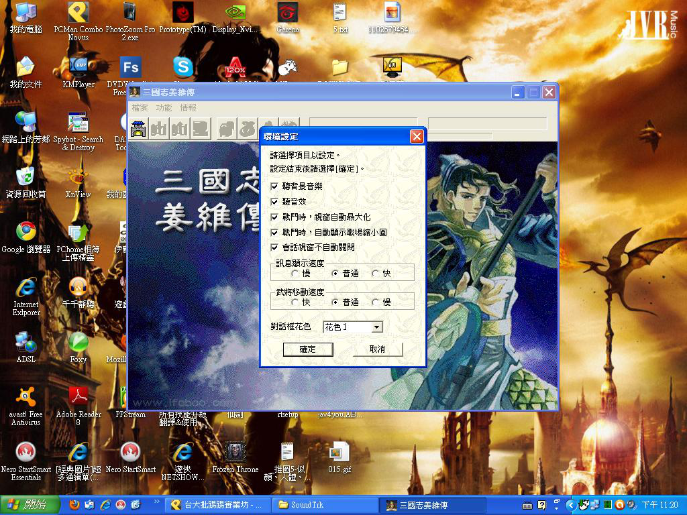Viewport: 687px width, 515px height.
Task: Switch to Sound Trk taskbar window
Action: pos(325,504)
